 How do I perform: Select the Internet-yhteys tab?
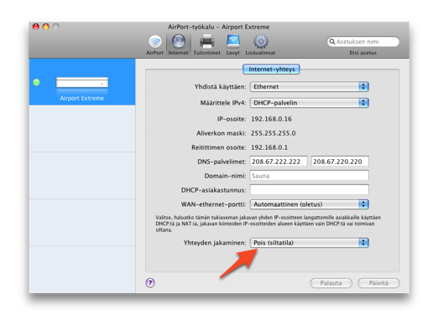[x=272, y=69]
